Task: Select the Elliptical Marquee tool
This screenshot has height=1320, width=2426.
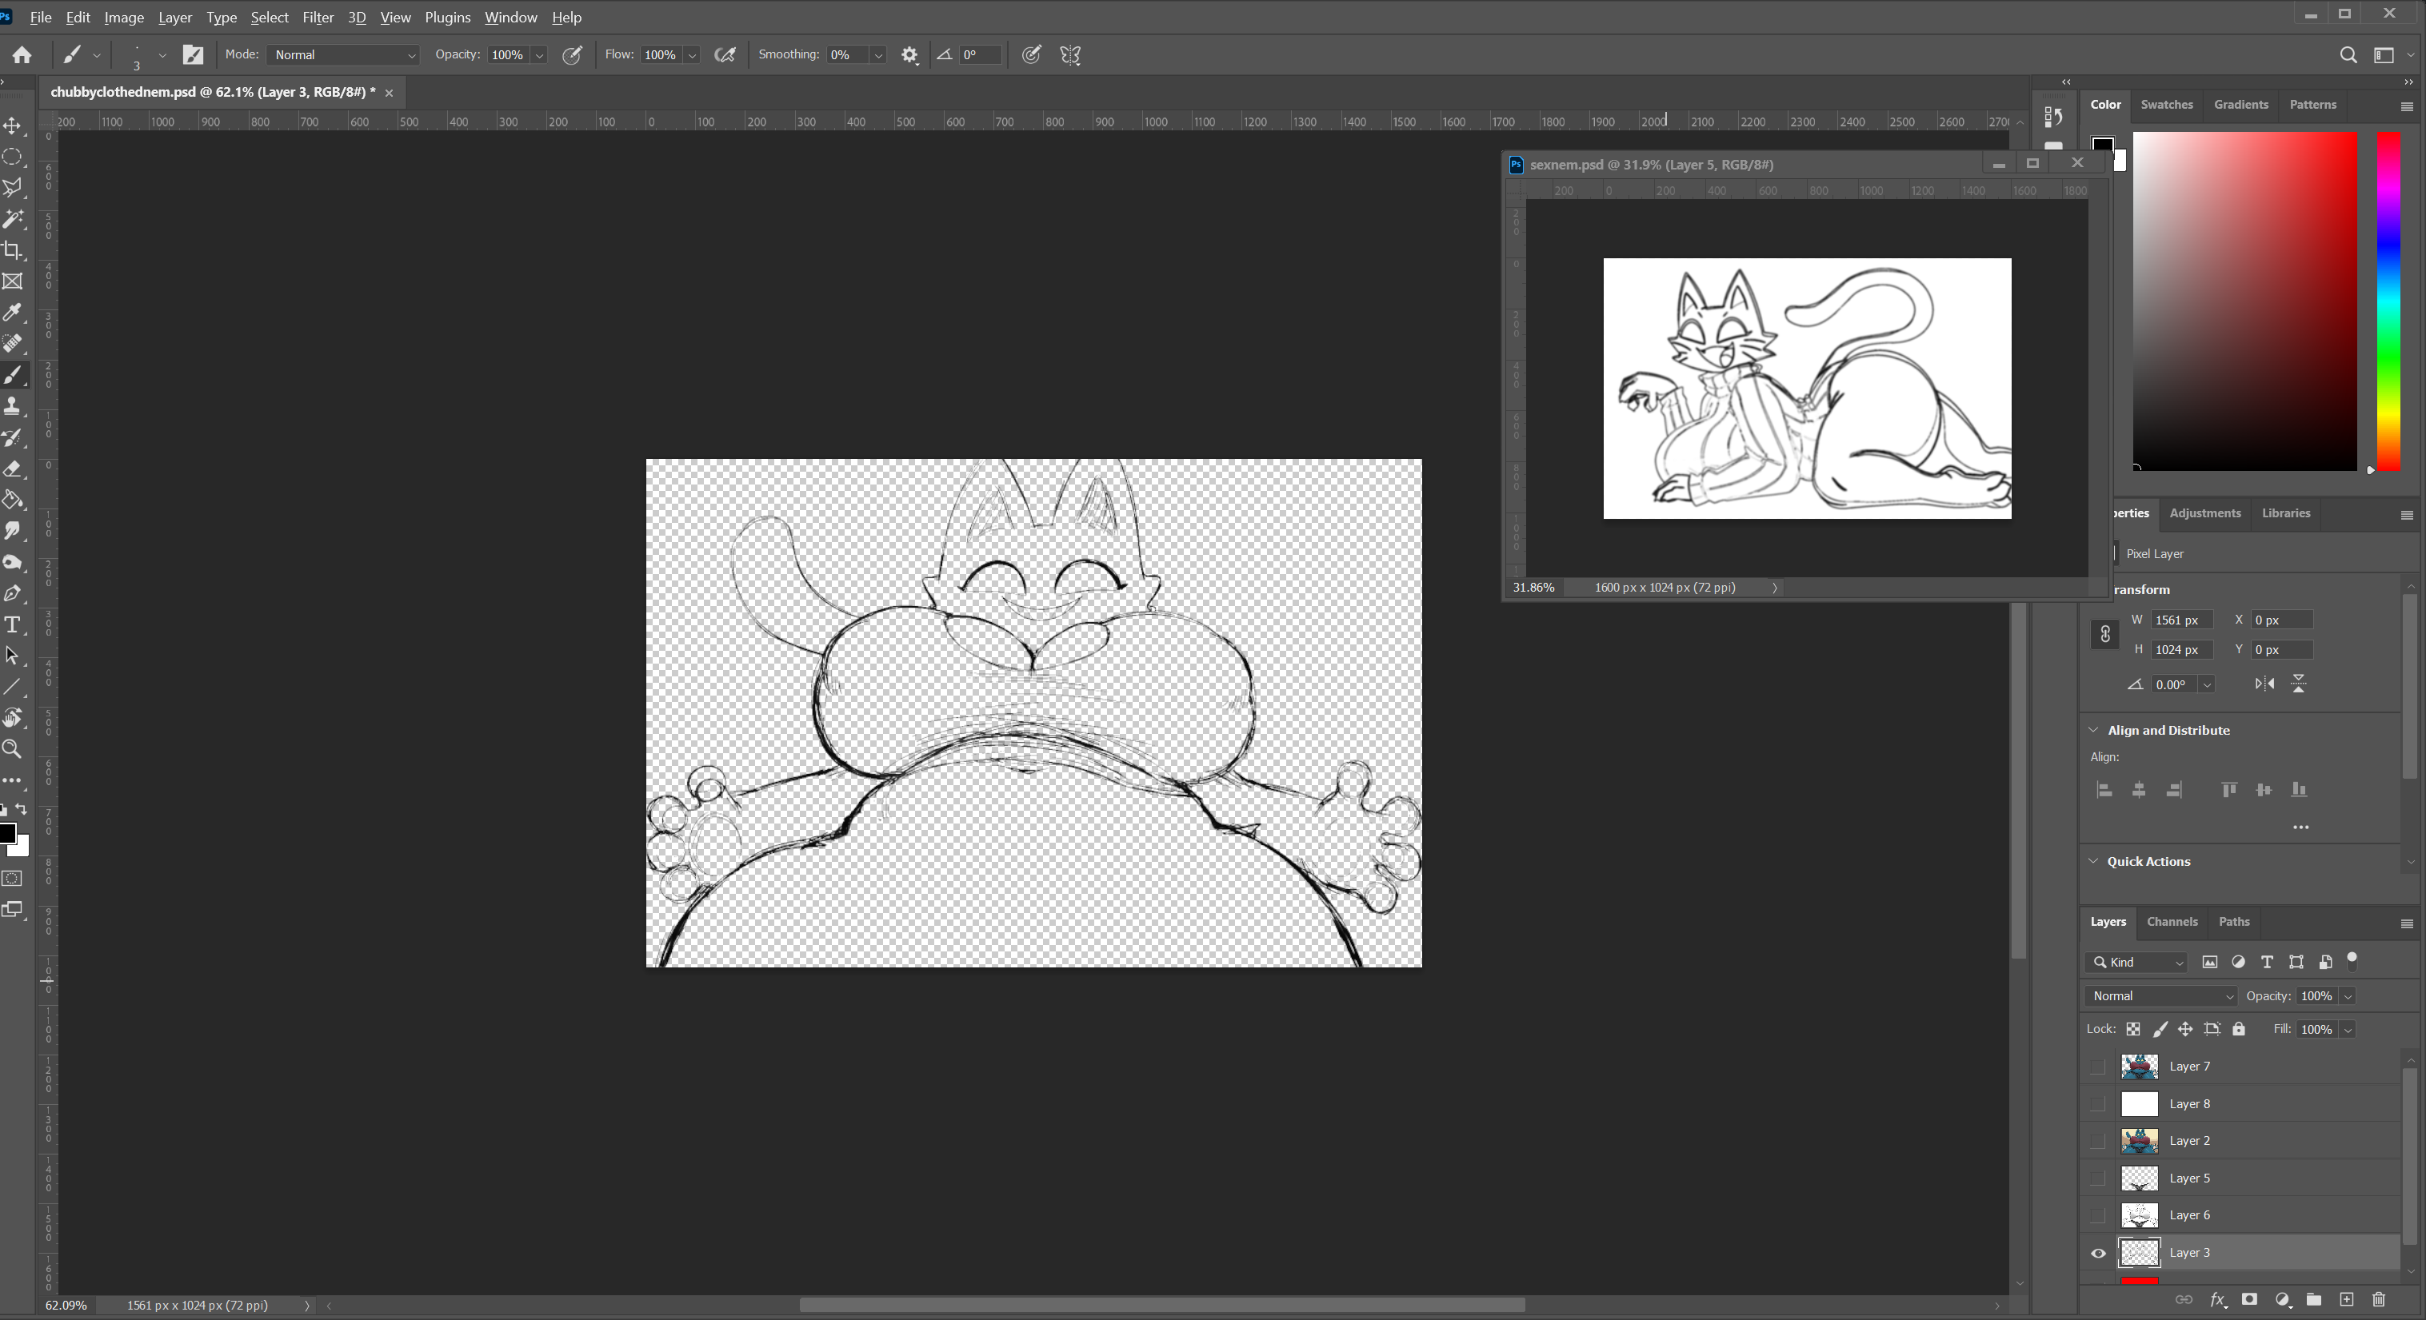Action: click(x=13, y=158)
